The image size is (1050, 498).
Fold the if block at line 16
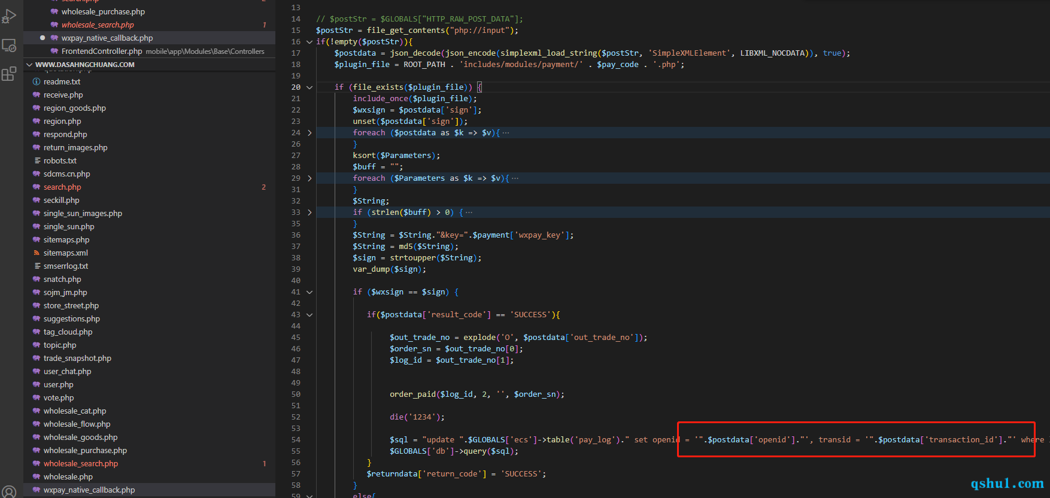click(309, 42)
